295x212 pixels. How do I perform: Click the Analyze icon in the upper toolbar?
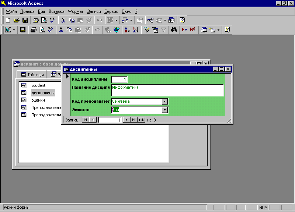[125, 20]
